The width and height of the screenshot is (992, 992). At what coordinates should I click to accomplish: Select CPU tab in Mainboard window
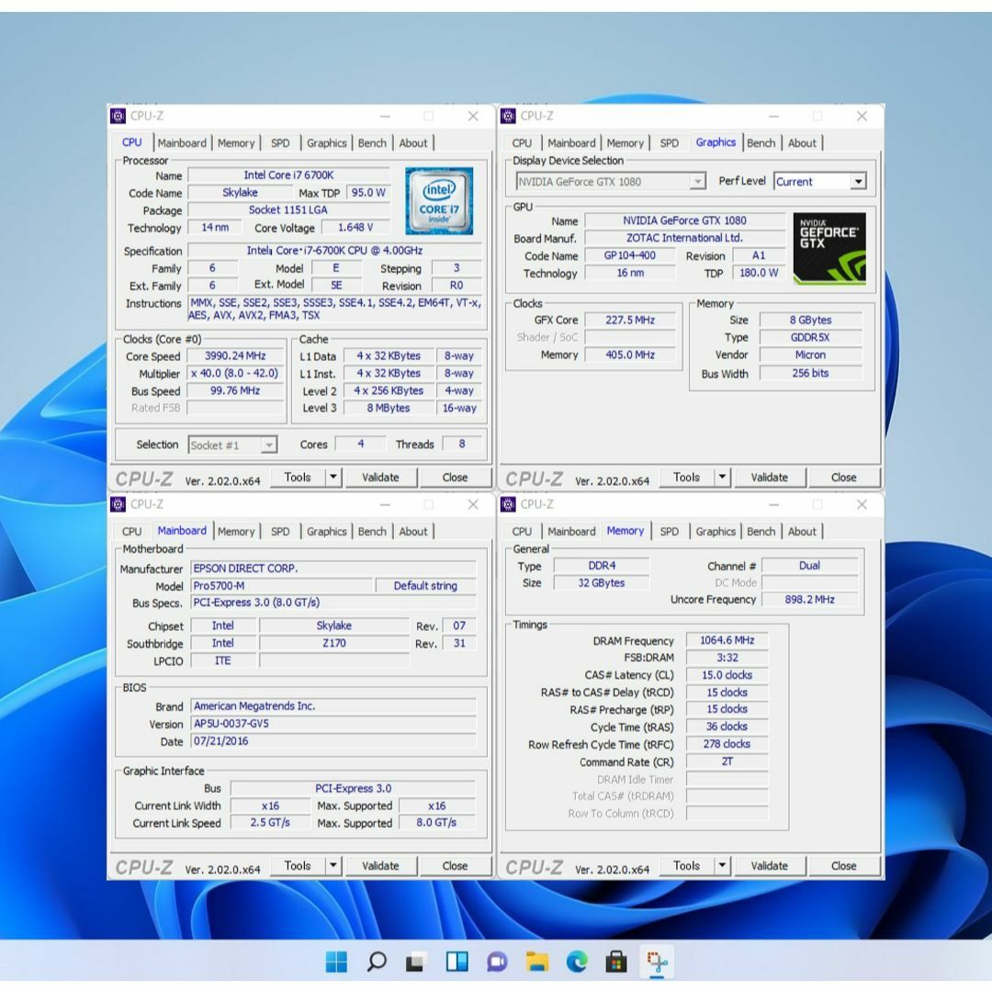[131, 532]
